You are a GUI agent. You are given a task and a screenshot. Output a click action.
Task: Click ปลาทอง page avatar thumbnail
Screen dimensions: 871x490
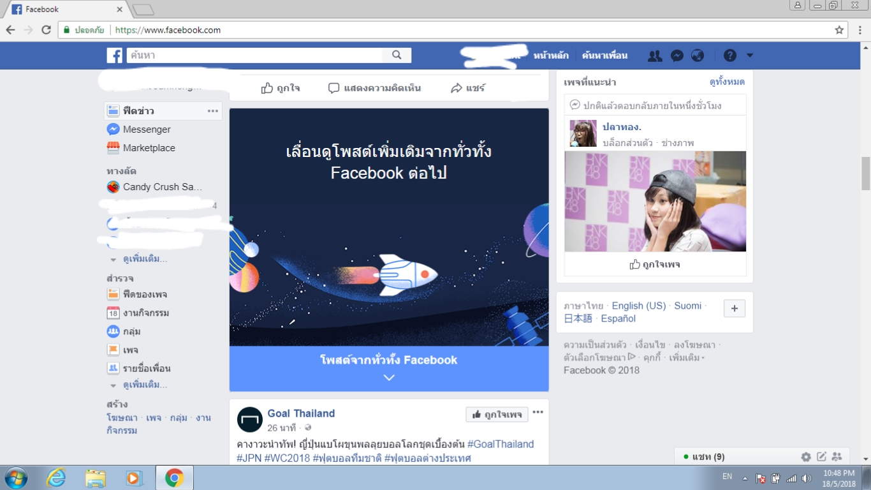[x=583, y=133]
